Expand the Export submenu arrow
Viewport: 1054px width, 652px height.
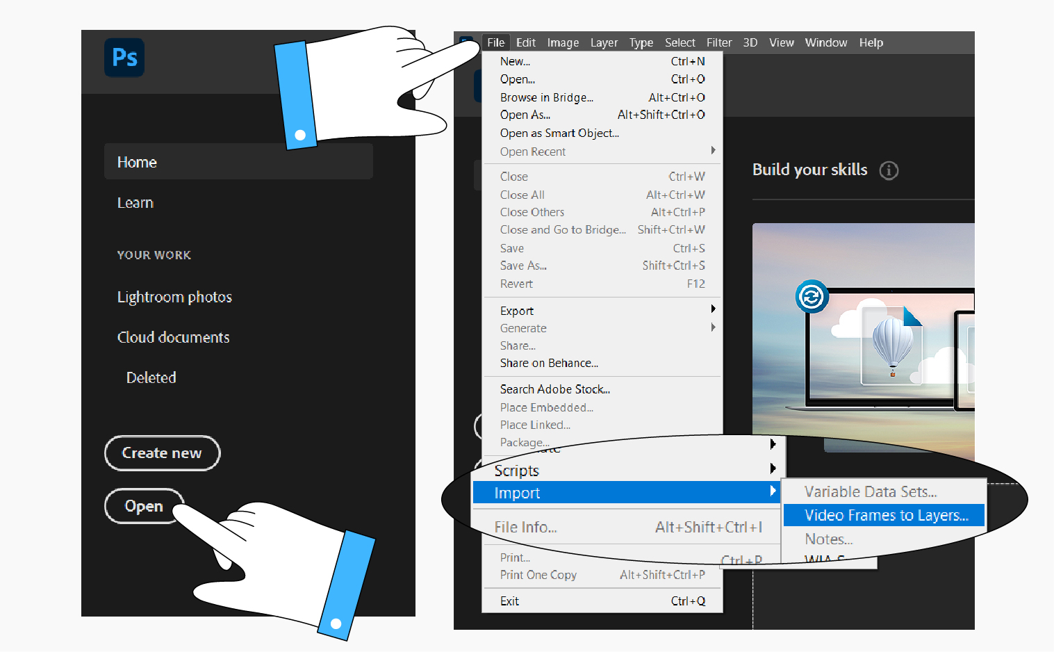[713, 309]
